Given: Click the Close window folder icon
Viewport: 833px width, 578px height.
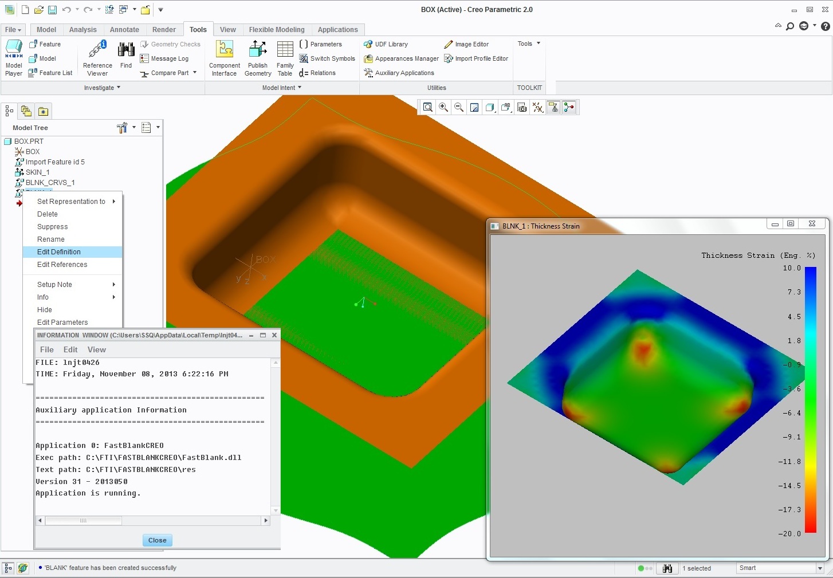Looking at the screenshot, I should [146, 10].
